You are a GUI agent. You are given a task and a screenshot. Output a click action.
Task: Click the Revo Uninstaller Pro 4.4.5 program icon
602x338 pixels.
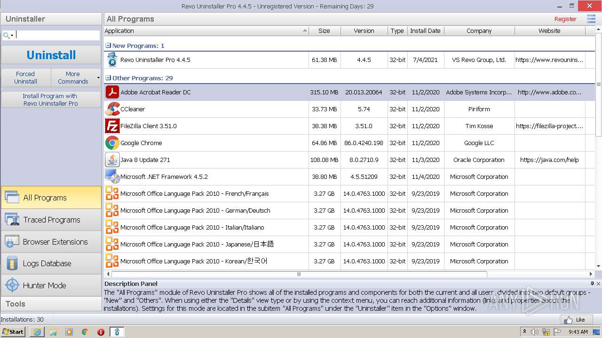click(x=112, y=60)
